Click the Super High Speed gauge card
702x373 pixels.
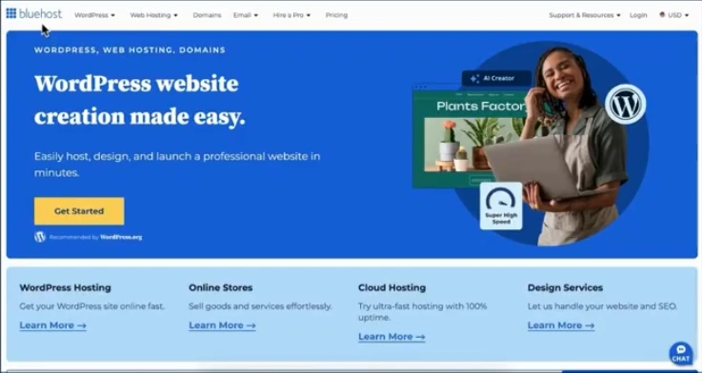click(501, 206)
